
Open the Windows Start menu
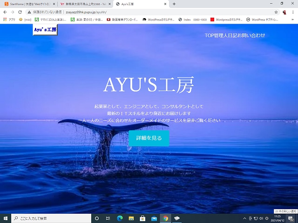pos(5,218)
